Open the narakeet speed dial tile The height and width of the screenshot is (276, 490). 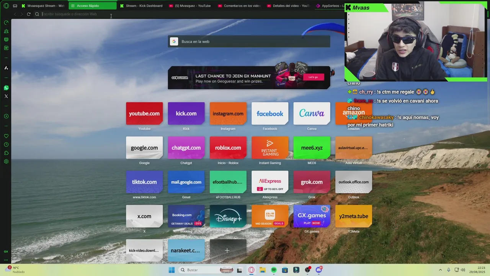[186, 250]
